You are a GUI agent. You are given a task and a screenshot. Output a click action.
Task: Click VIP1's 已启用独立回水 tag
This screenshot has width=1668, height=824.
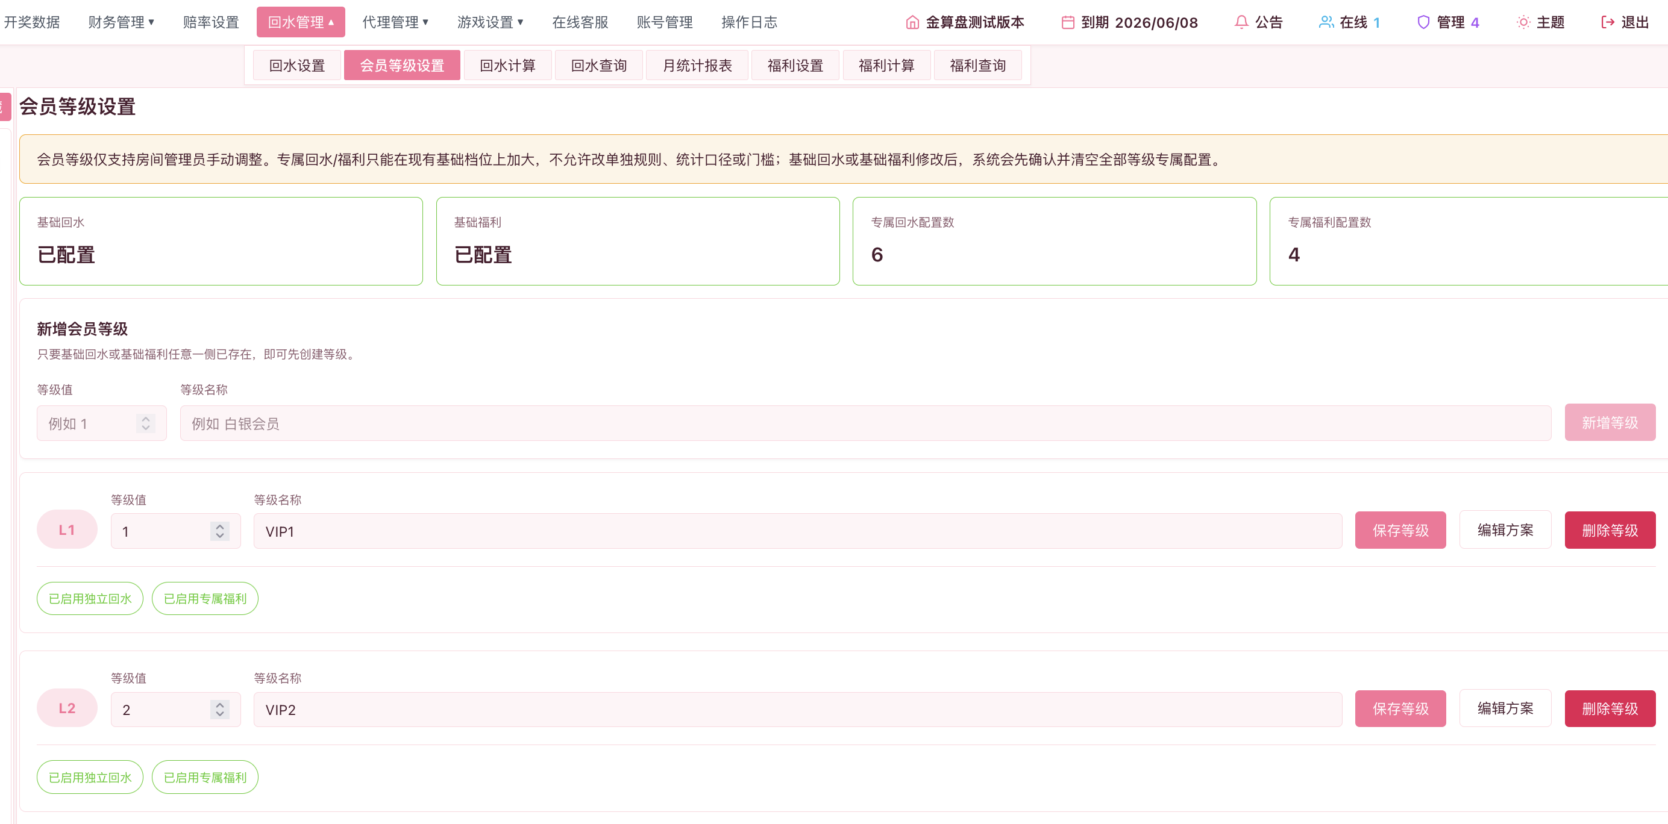coord(90,599)
